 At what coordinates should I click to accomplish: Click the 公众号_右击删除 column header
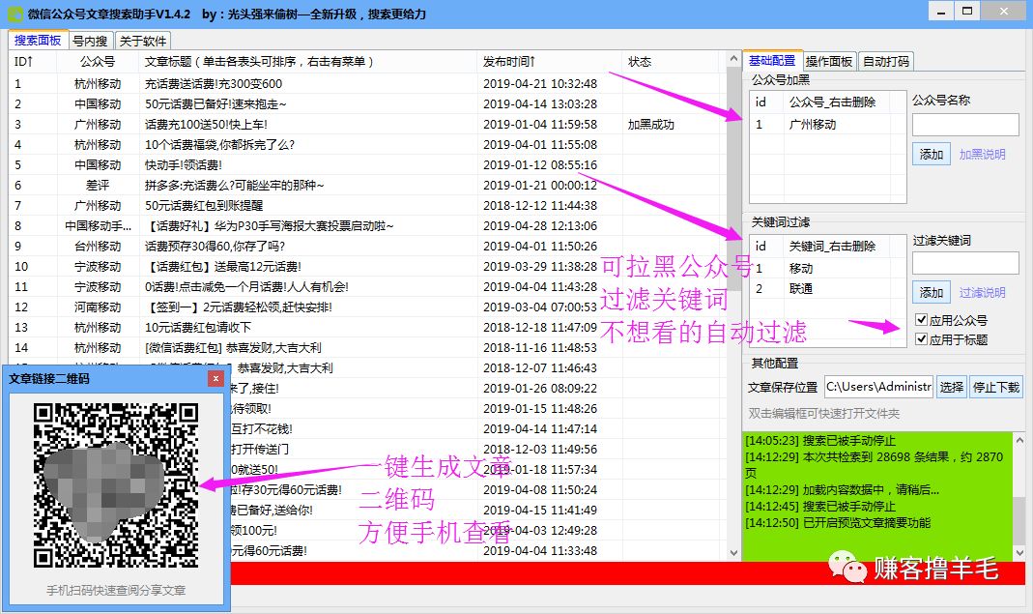[832, 102]
